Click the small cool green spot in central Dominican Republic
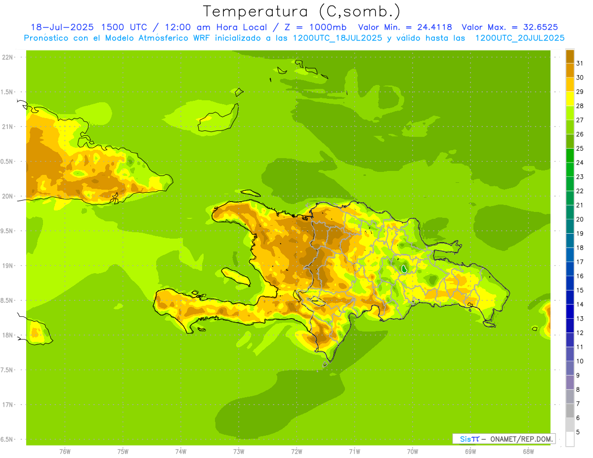 [x=404, y=269]
